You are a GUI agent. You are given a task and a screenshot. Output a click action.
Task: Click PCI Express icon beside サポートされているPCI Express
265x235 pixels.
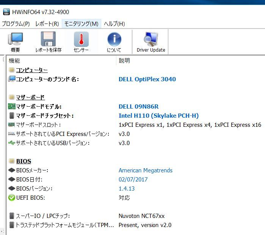12,134
